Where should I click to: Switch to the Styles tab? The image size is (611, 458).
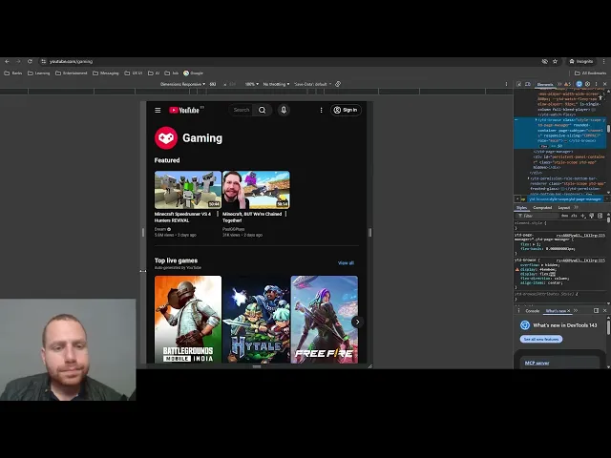522,208
